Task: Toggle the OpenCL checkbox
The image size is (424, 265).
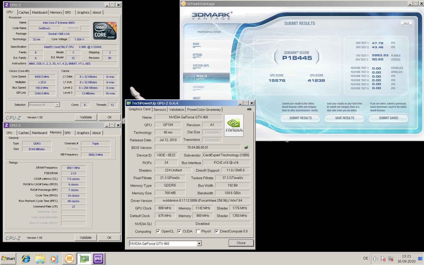Action: click(x=158, y=231)
